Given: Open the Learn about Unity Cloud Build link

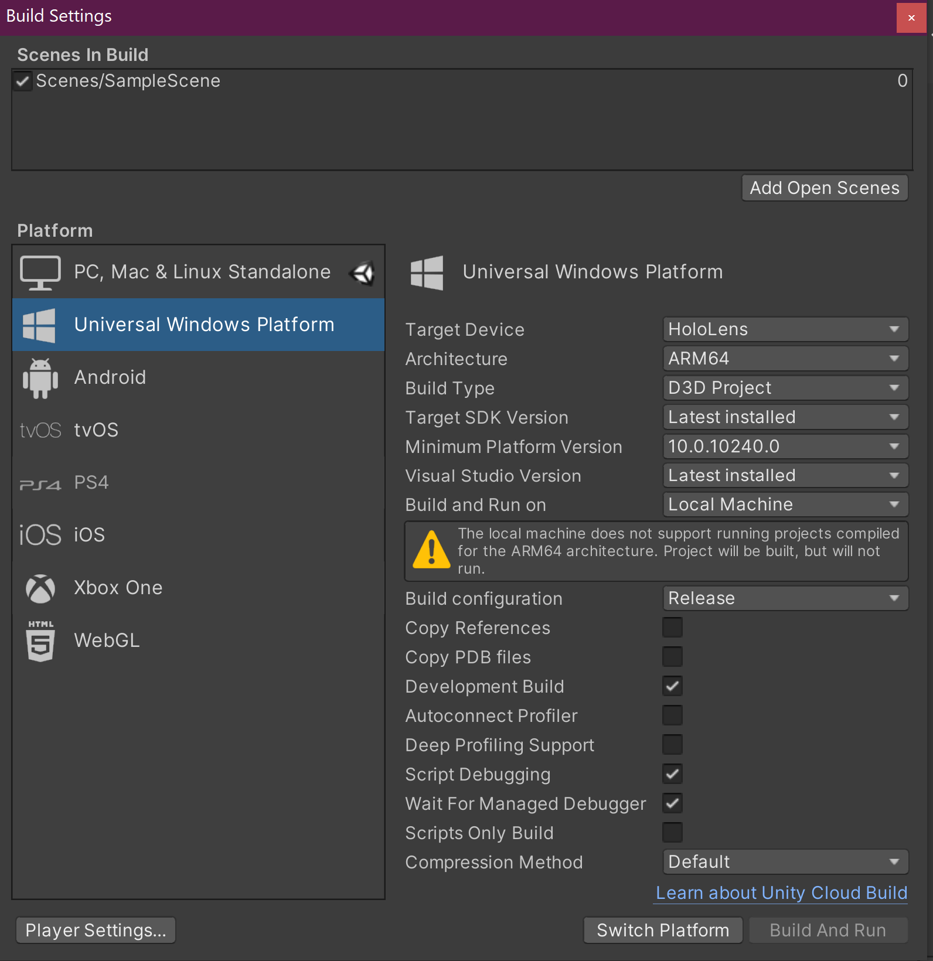Looking at the screenshot, I should 781,893.
